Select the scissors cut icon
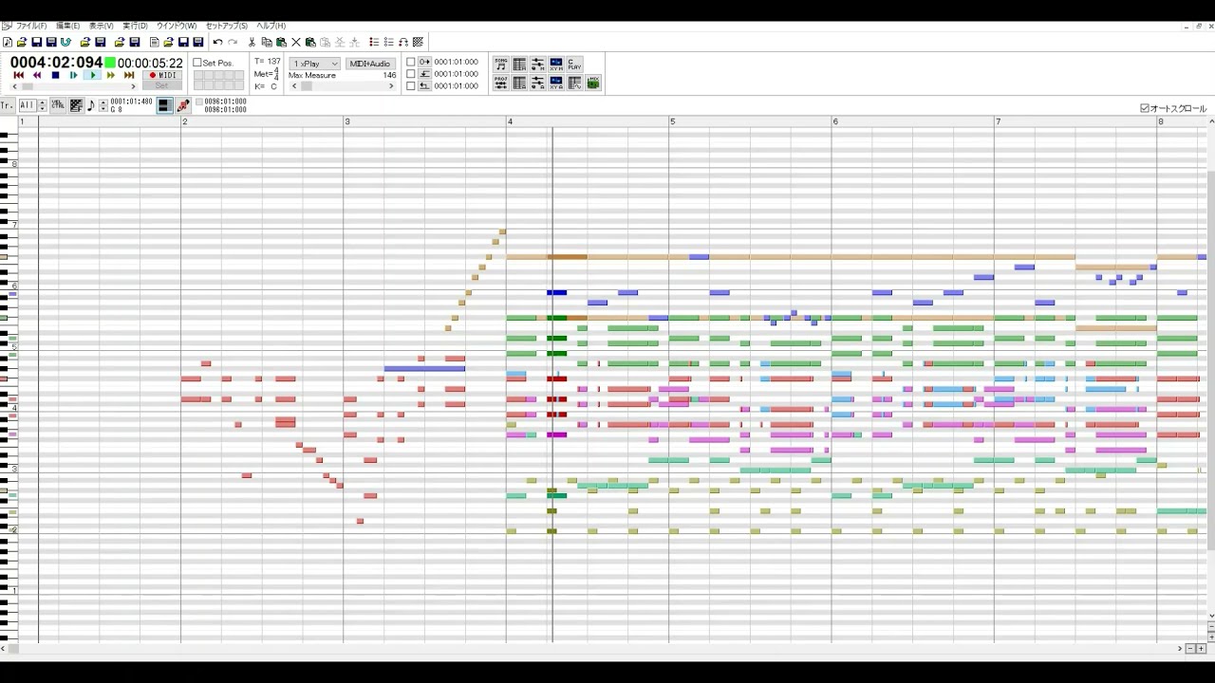This screenshot has height=683, width=1215. click(x=252, y=42)
